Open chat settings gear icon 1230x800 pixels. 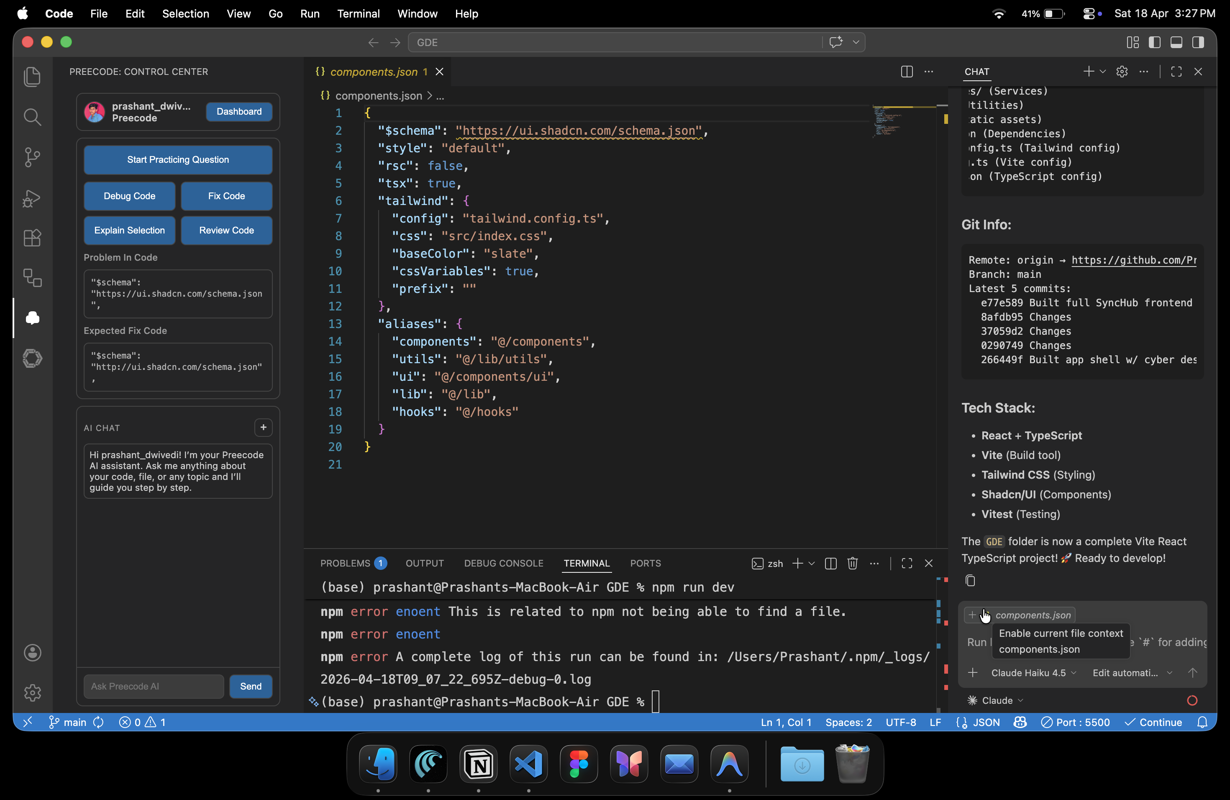[x=1122, y=72]
